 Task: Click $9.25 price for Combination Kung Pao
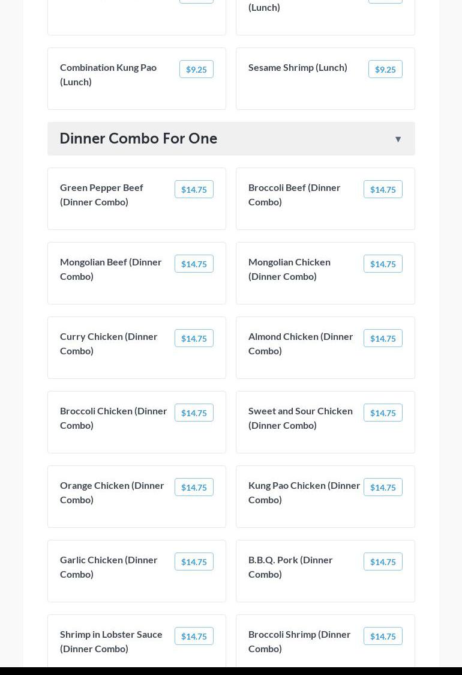196,70
